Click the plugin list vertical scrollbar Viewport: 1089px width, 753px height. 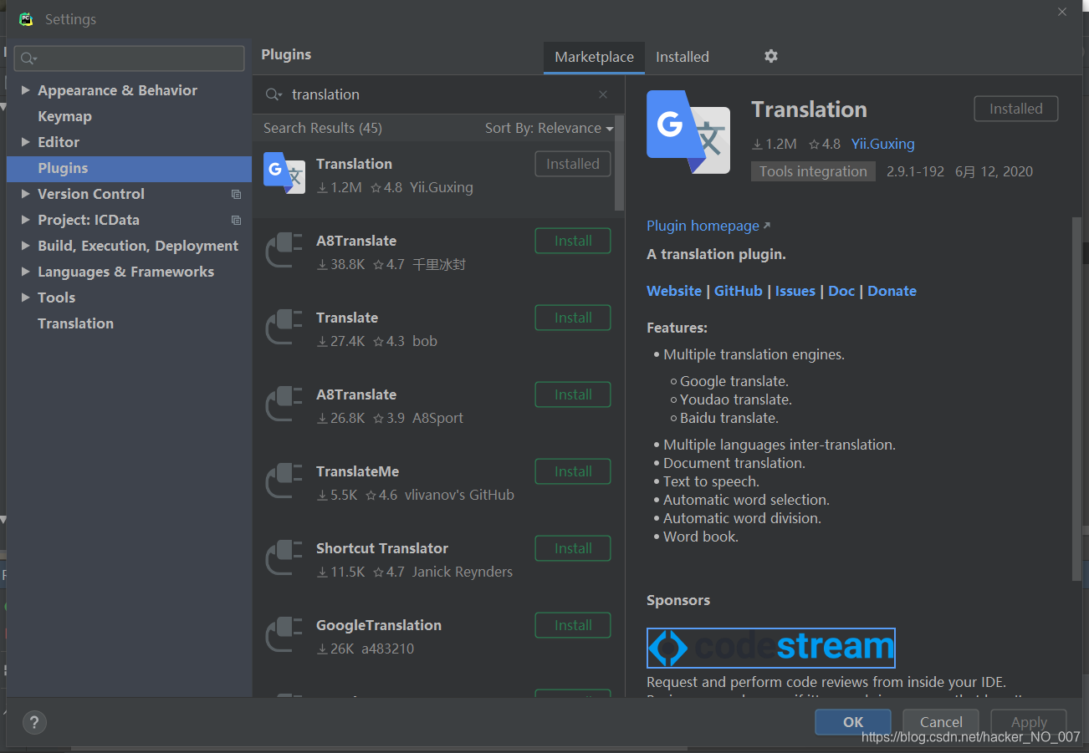click(619, 163)
